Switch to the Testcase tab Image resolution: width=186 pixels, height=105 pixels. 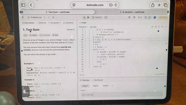coord(85,80)
